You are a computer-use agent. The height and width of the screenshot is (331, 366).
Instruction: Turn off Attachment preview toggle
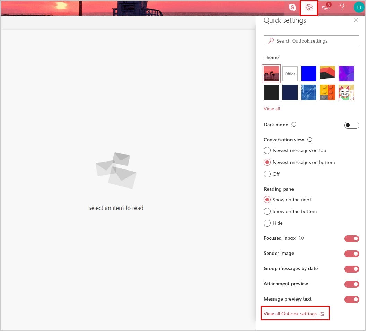(x=351, y=284)
